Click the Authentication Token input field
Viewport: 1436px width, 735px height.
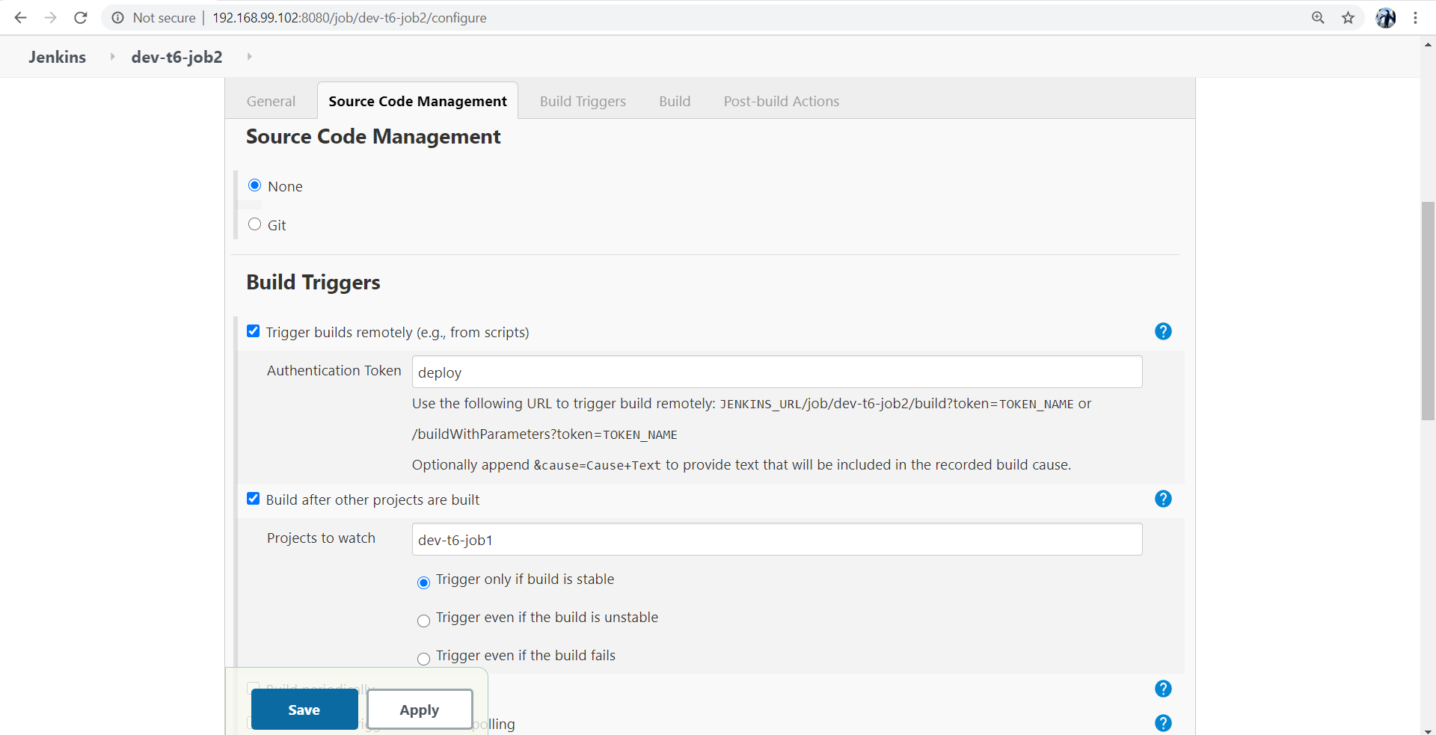click(776, 372)
